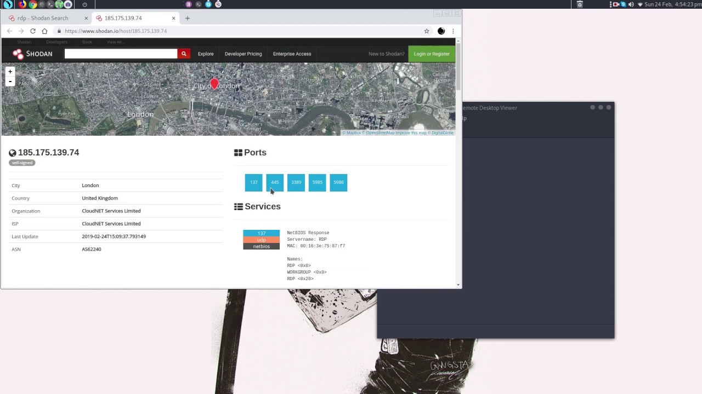This screenshot has width=702, height=394.
Task: Click port 3389 button
Action: tap(296, 182)
